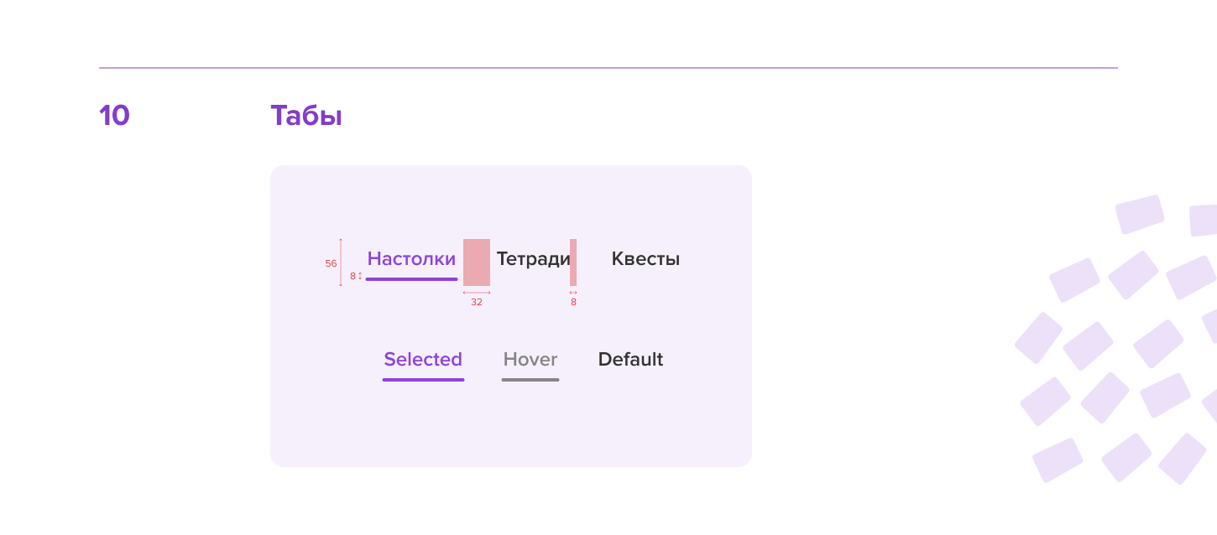
Task: Click the 56 height measurement label
Action: (331, 263)
